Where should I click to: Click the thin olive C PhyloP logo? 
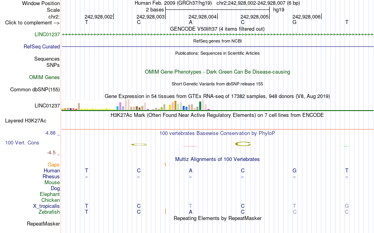pos(139,144)
